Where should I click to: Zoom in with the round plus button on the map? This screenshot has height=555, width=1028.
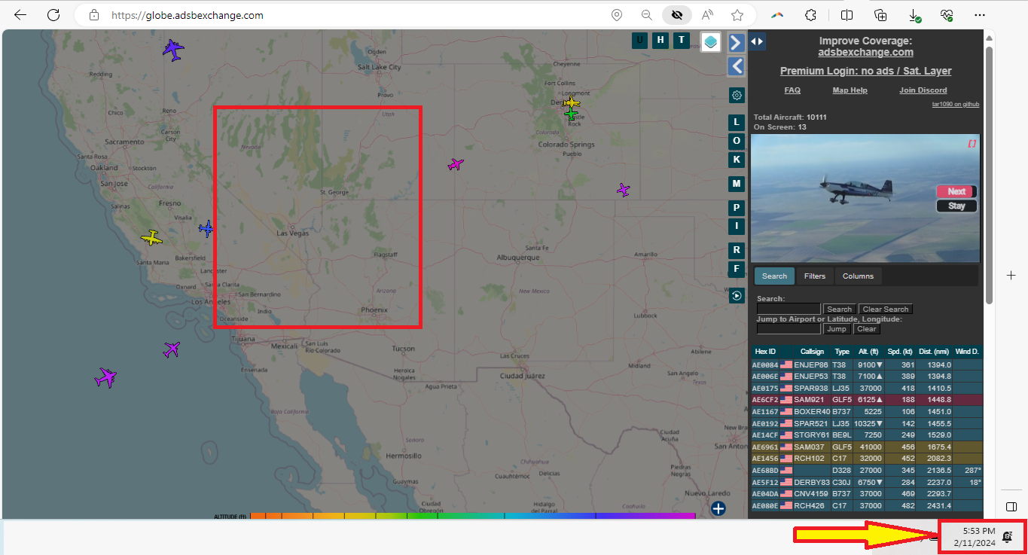(718, 509)
